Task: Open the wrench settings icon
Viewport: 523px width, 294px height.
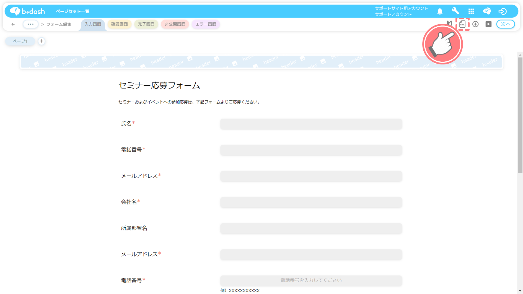Action: [x=455, y=11]
